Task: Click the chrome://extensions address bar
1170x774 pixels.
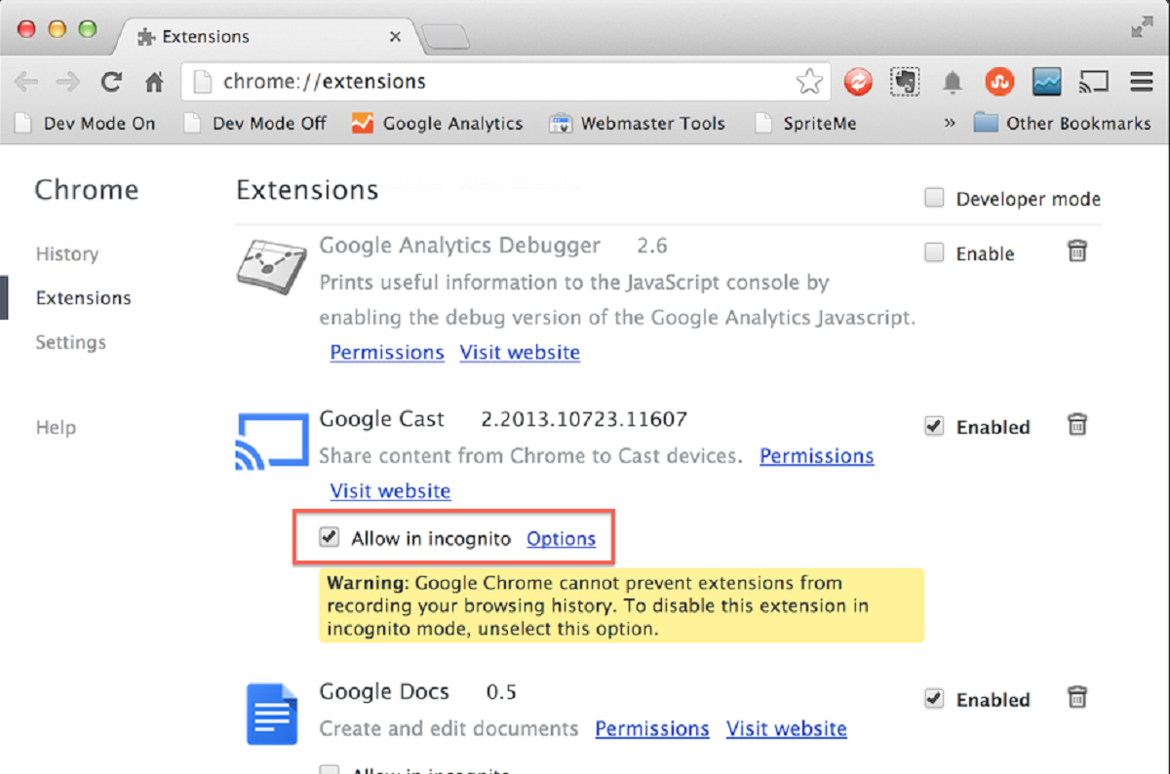Action: click(487, 82)
